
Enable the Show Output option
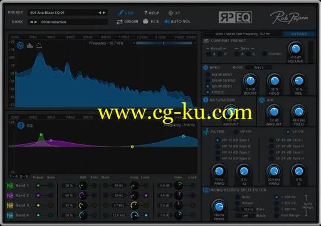click(x=208, y=80)
